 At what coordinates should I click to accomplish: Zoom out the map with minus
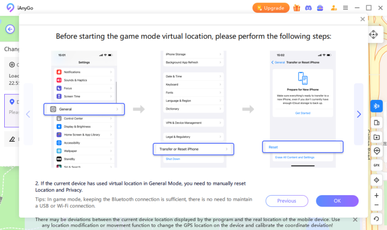coord(377,205)
